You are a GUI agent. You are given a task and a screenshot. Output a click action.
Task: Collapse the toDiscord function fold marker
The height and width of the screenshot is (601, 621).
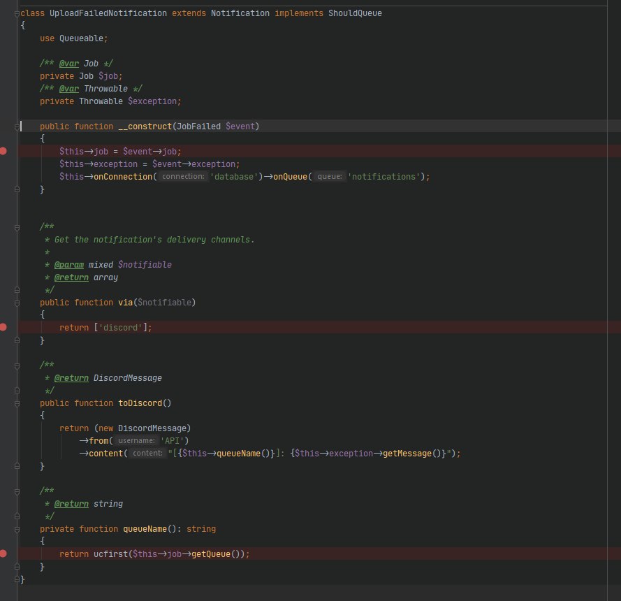click(x=17, y=404)
